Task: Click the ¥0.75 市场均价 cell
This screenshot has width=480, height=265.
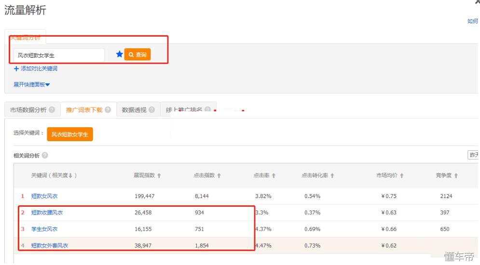Action: pyautogui.click(x=389, y=196)
